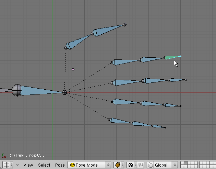216x169 pixels.
Task: Open the 3D View window type selector
Action: click(8, 165)
